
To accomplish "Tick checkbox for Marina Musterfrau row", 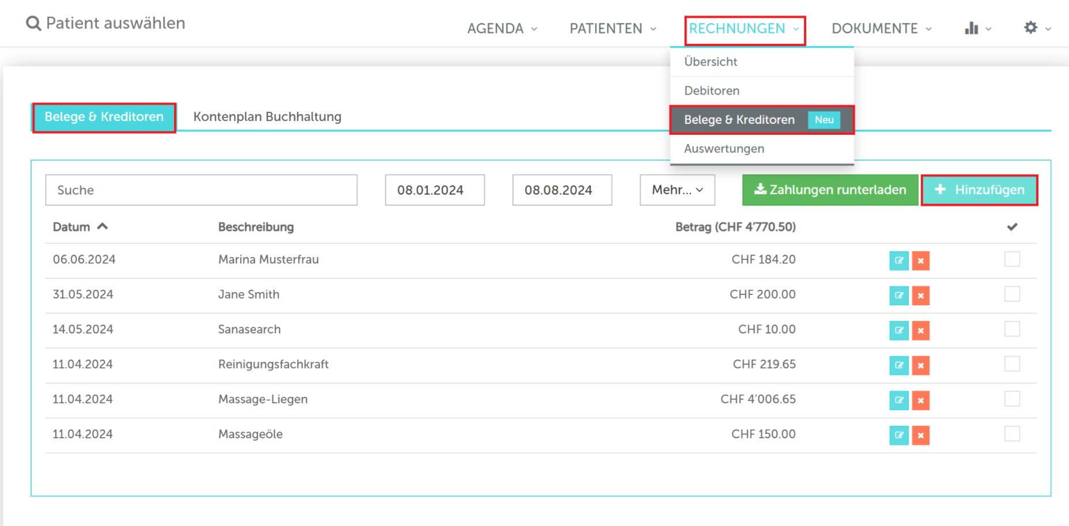I will pos(1012,259).
